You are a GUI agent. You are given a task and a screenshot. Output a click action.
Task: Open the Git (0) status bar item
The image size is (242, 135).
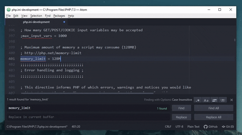228,127
